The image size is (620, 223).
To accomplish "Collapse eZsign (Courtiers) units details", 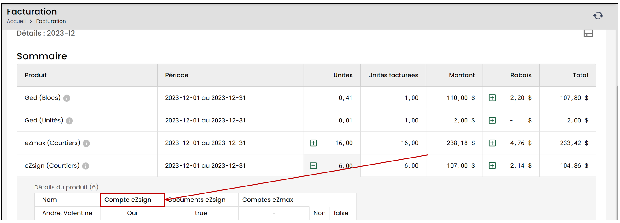I will point(313,165).
